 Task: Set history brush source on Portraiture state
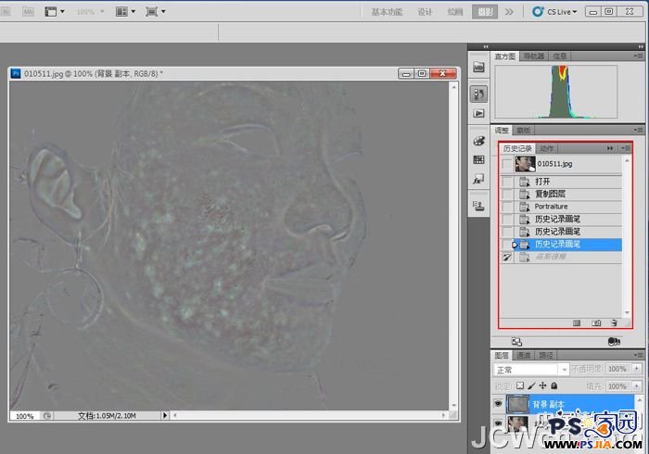tap(505, 207)
